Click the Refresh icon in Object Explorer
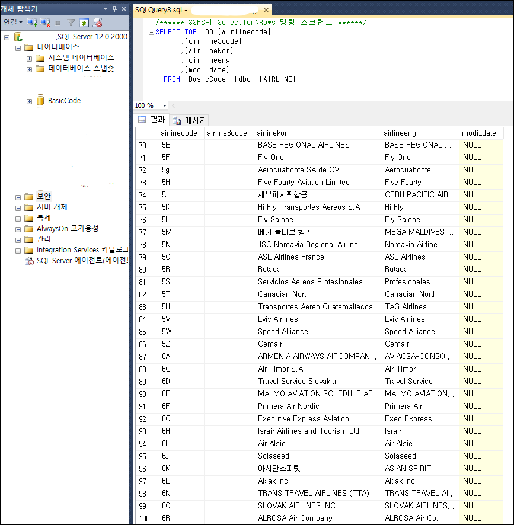514x525 pixels. click(x=84, y=23)
